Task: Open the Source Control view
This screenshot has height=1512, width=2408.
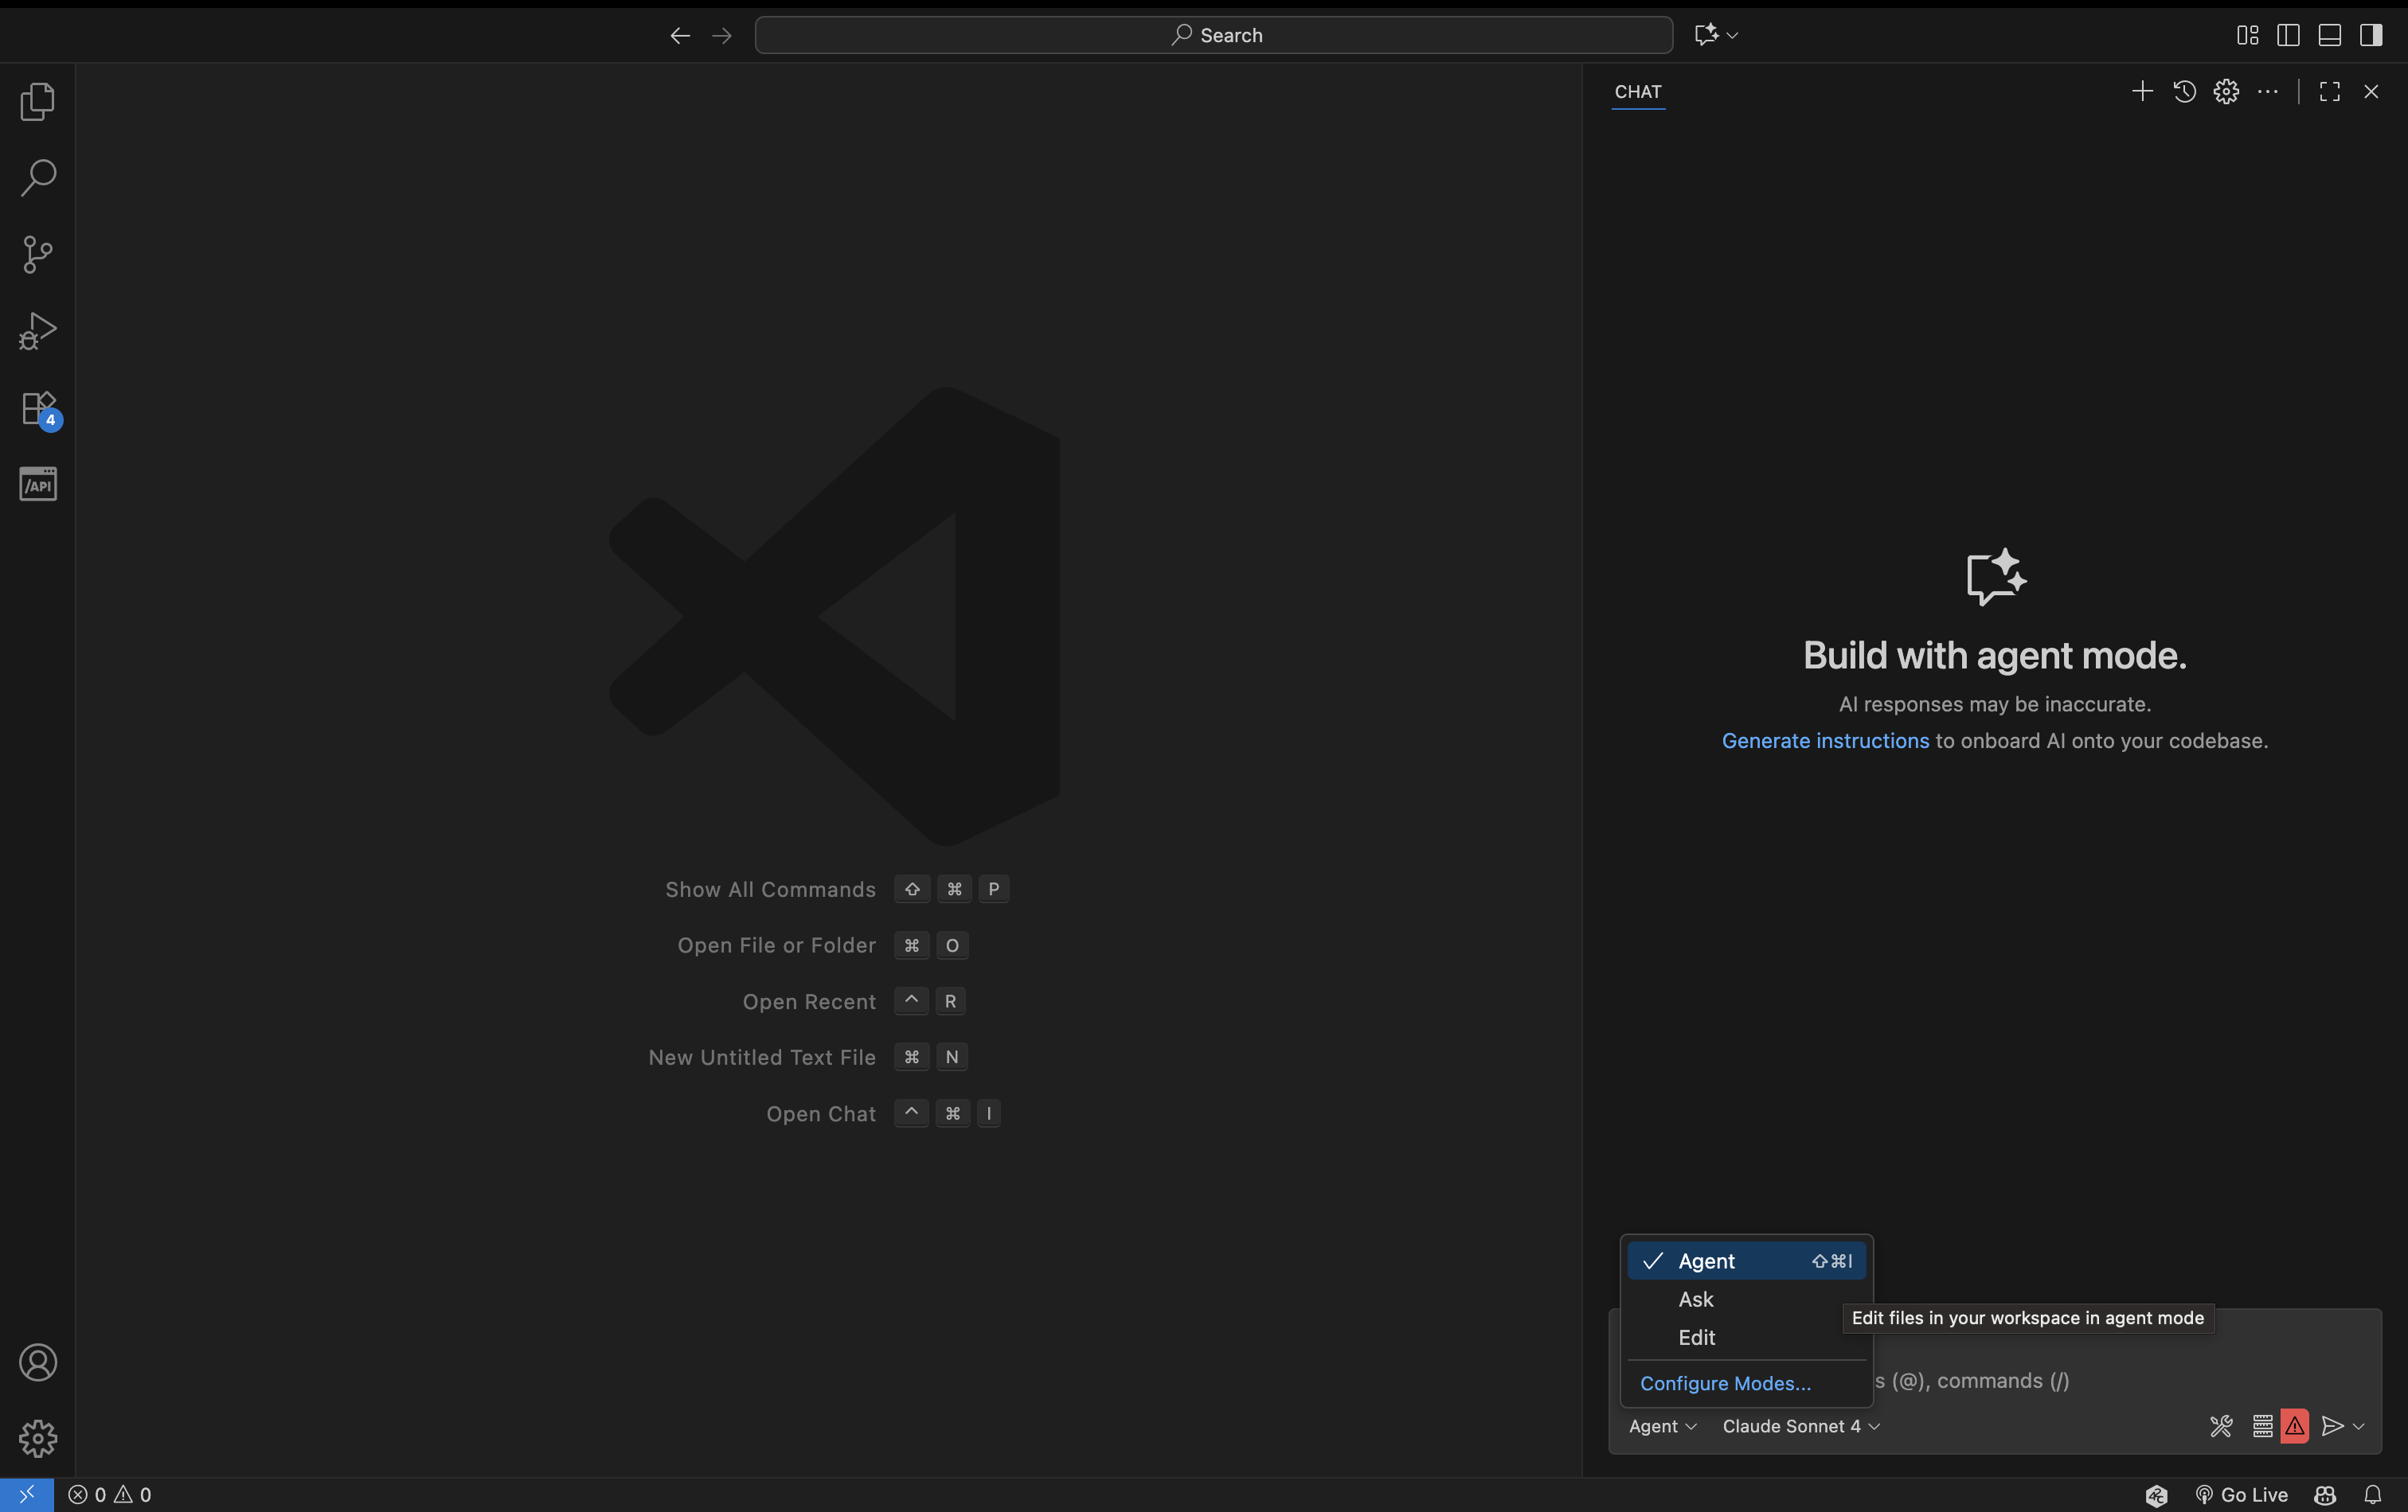Action: [x=37, y=254]
